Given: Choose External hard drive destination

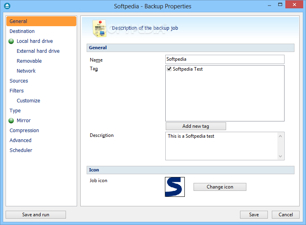Looking at the screenshot, I should (x=38, y=51).
